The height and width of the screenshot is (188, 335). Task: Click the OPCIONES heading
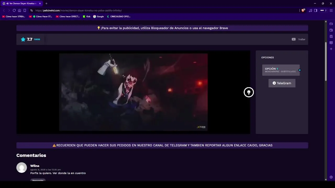coord(267,57)
